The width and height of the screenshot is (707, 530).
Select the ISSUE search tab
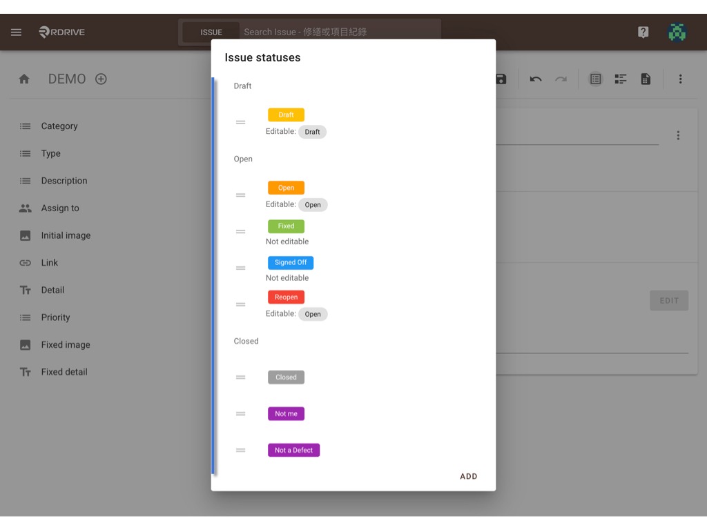point(211,32)
